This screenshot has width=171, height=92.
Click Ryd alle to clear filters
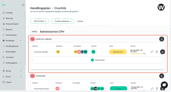pos(79,21)
